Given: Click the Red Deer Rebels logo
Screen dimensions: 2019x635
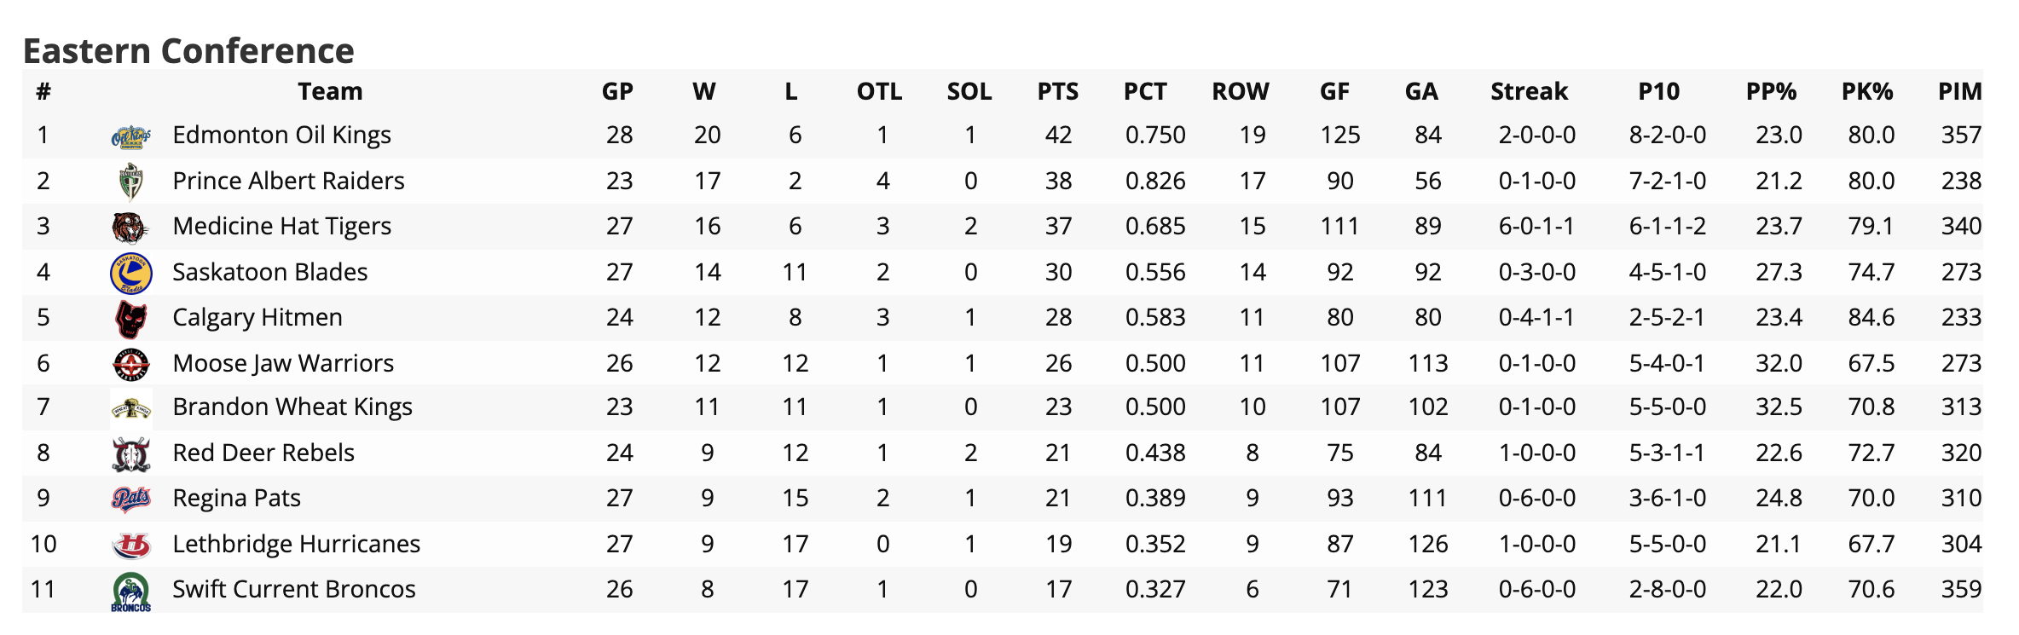Looking at the screenshot, I should point(131,453).
